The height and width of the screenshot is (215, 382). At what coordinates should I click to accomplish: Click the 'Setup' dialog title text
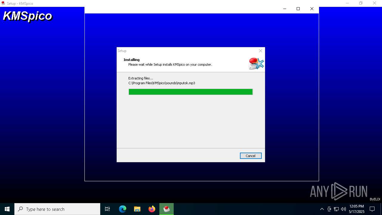tap(122, 51)
